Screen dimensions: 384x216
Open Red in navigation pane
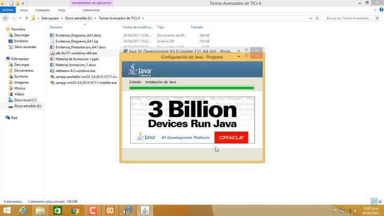pos(14,118)
